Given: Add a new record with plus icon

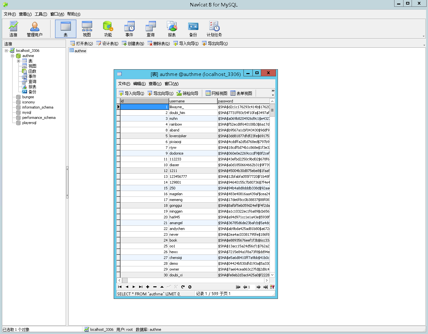Looking at the screenshot, I should click(147, 287).
